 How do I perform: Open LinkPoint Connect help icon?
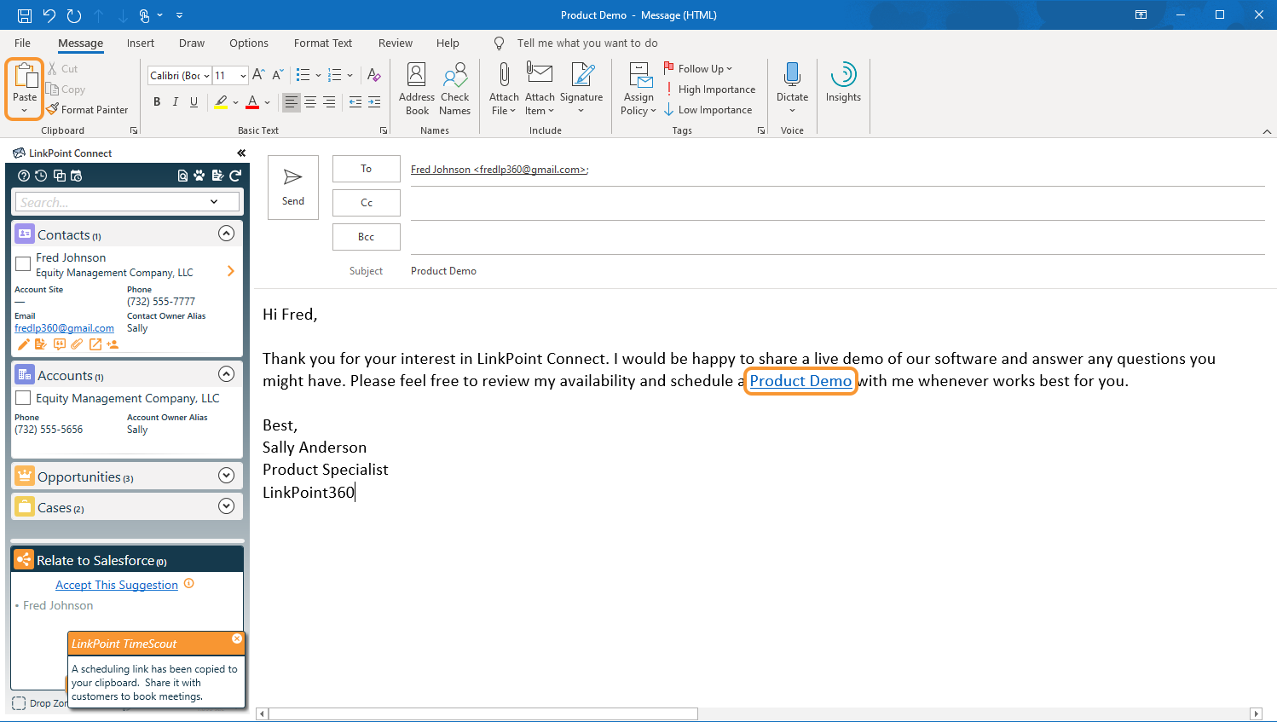tap(24, 176)
